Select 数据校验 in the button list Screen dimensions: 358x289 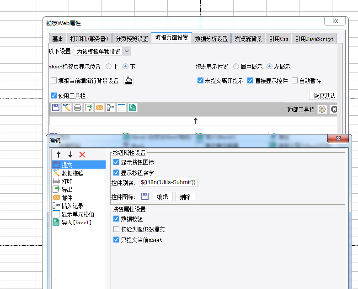click(79, 173)
